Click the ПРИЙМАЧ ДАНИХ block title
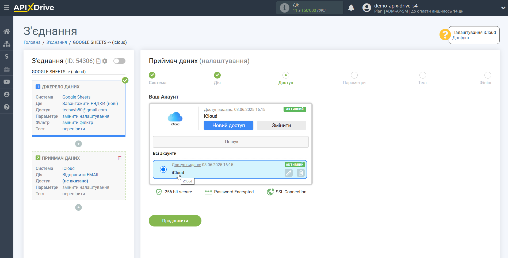 click(x=61, y=158)
